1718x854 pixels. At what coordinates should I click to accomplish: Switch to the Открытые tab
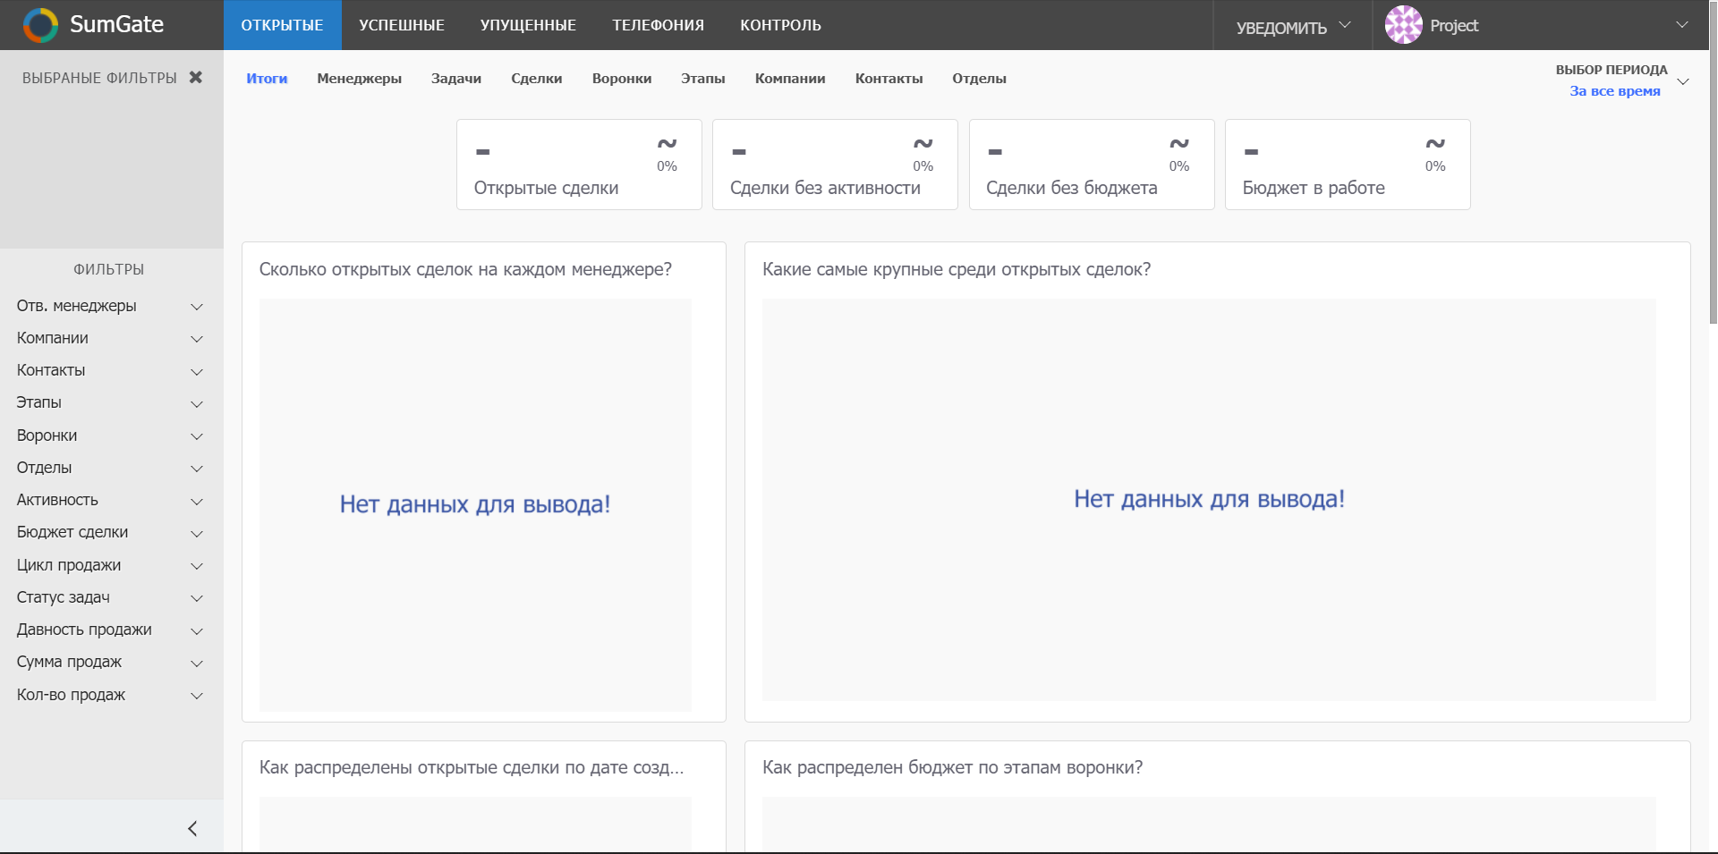[282, 25]
